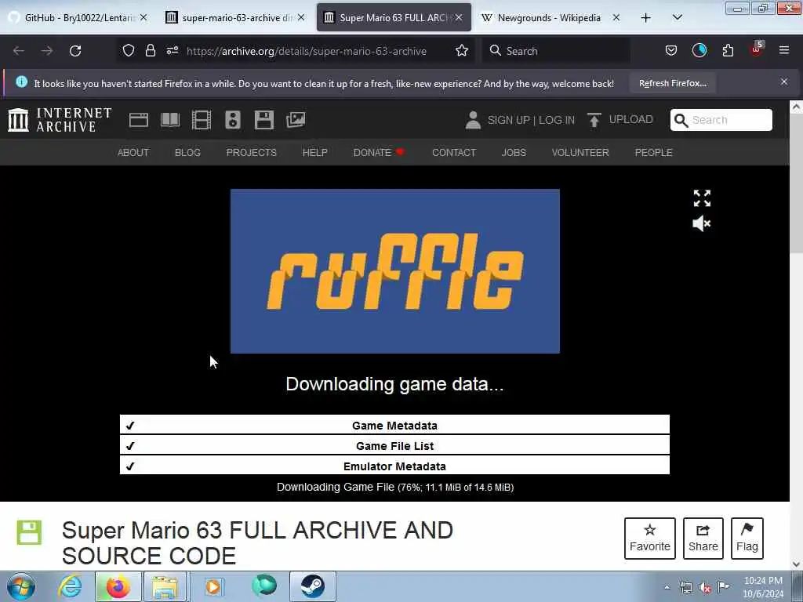Open a new browser tab
Viewport: 803px width, 602px height.
click(646, 18)
